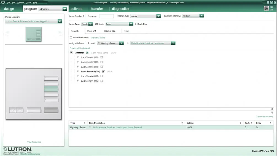Check Luxor Zone 02 (002) checkbox

(x=102, y=62)
